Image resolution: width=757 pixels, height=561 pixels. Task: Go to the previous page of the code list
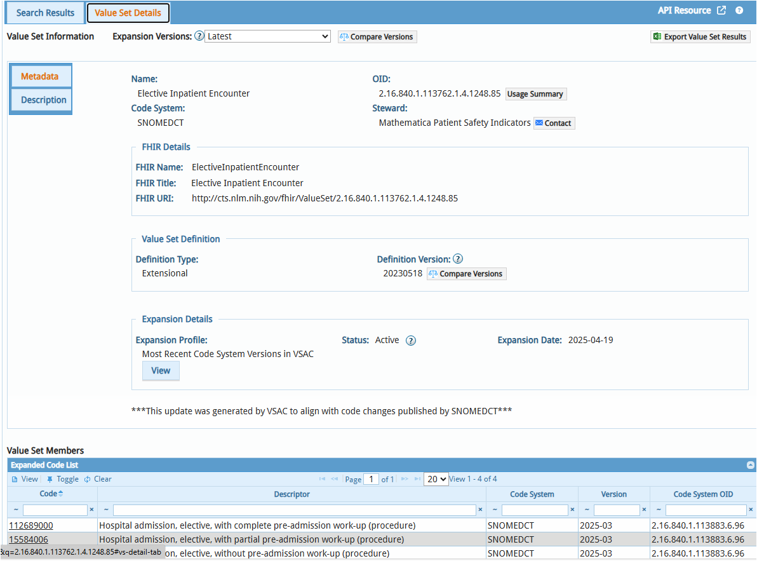tap(334, 479)
